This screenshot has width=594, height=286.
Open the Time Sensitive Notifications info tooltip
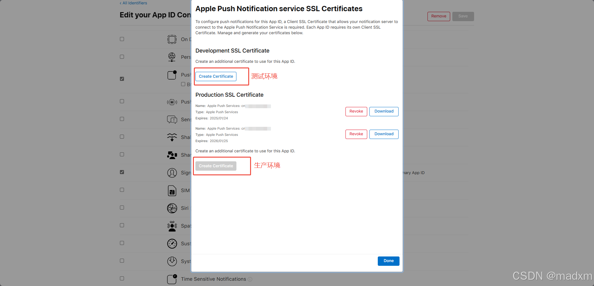[x=250, y=279]
